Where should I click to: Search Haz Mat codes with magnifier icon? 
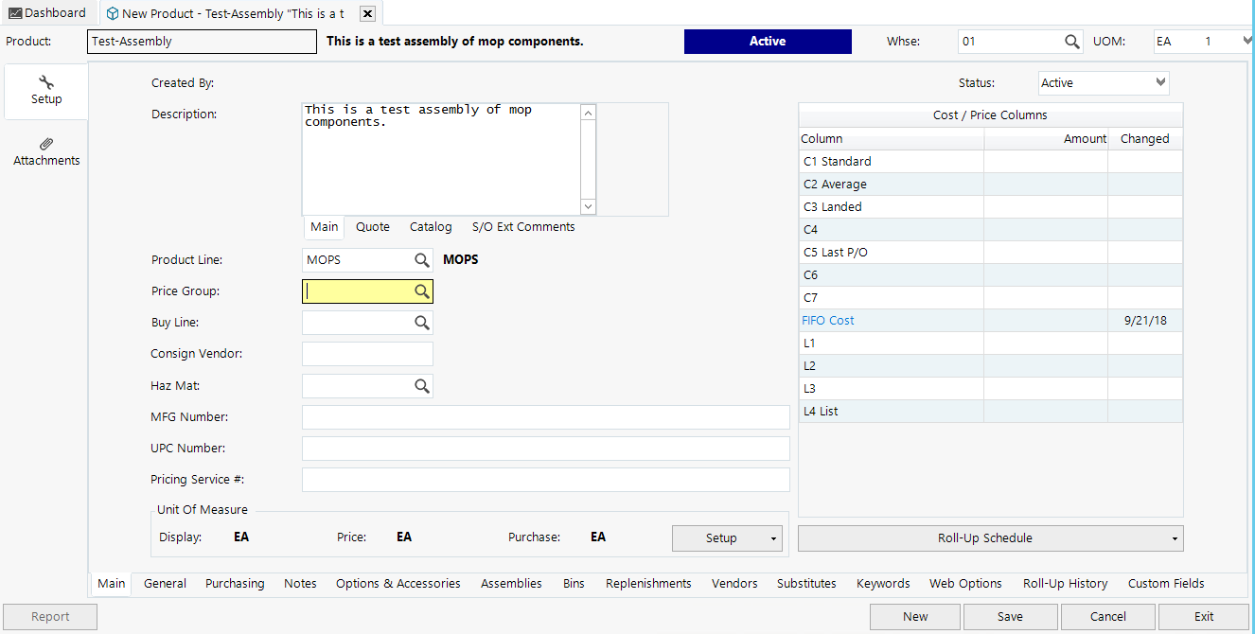pyautogui.click(x=422, y=385)
